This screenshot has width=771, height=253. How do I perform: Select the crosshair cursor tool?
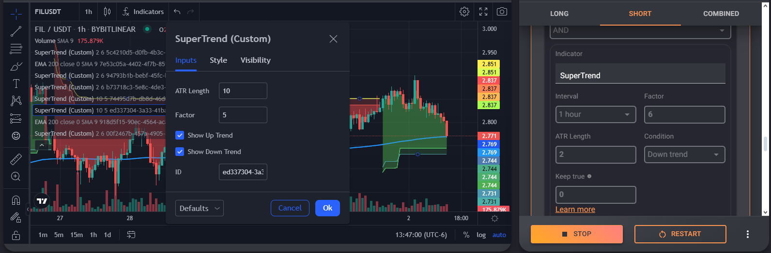(x=16, y=14)
